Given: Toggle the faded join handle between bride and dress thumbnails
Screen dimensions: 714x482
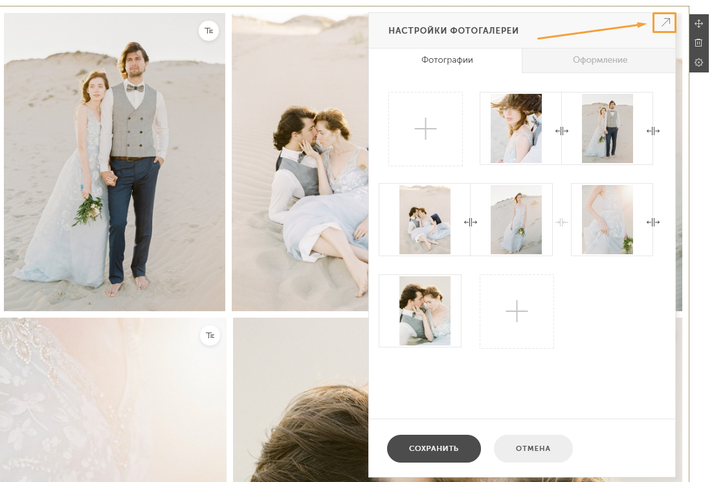Looking at the screenshot, I should (x=561, y=222).
